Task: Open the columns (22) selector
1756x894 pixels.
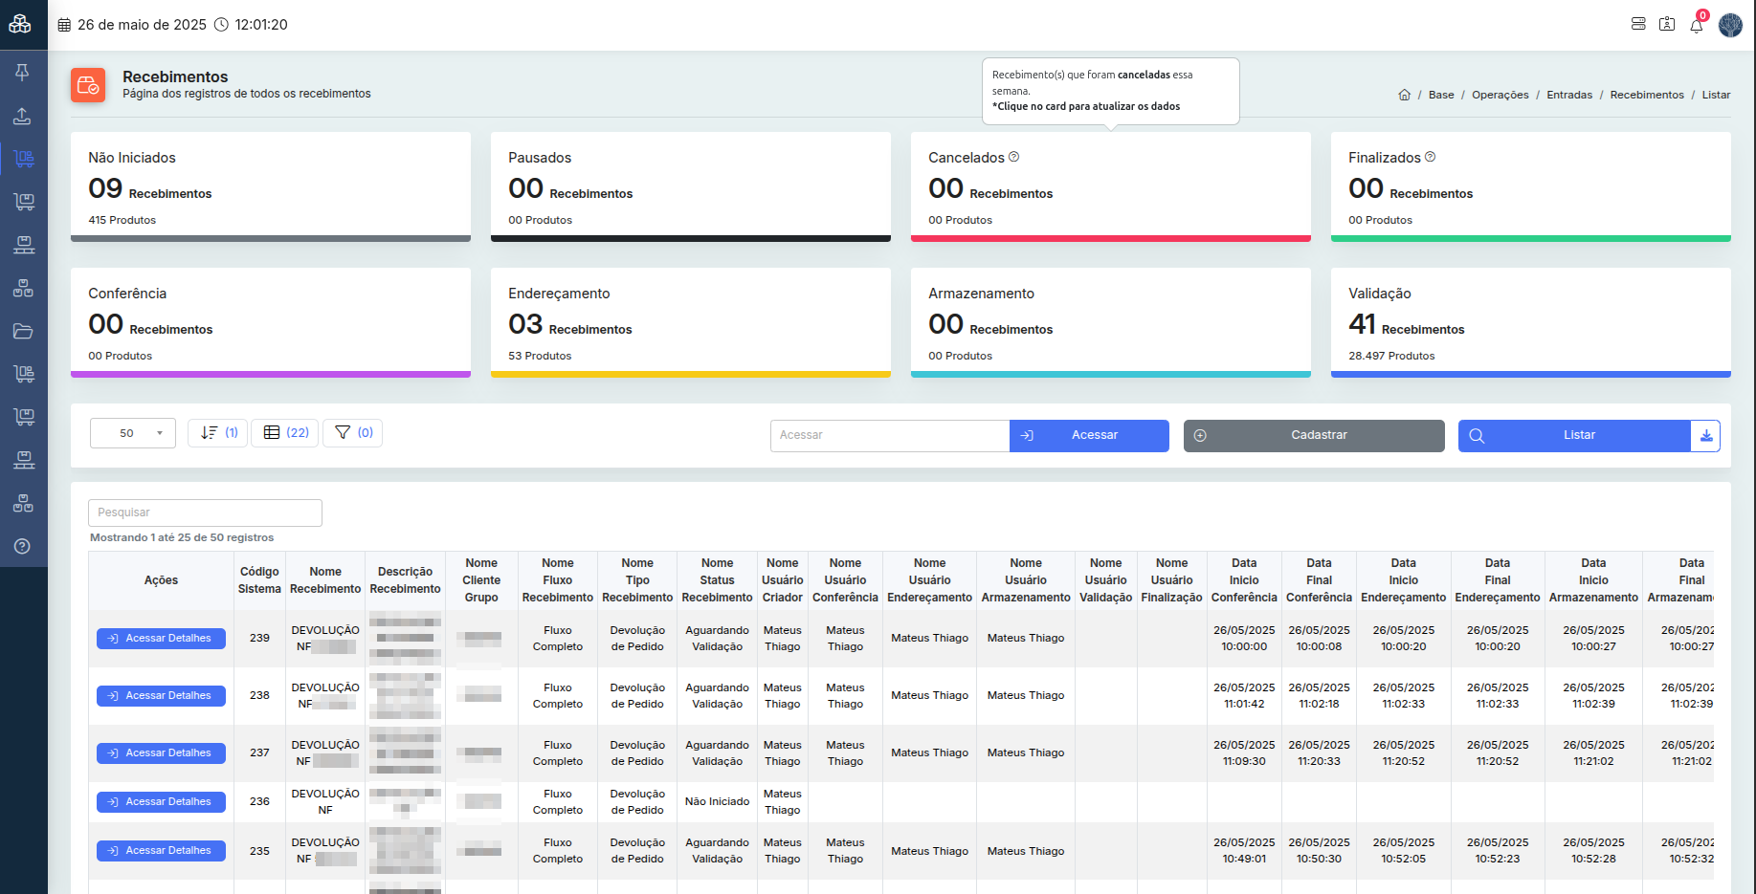Action: pos(285,433)
